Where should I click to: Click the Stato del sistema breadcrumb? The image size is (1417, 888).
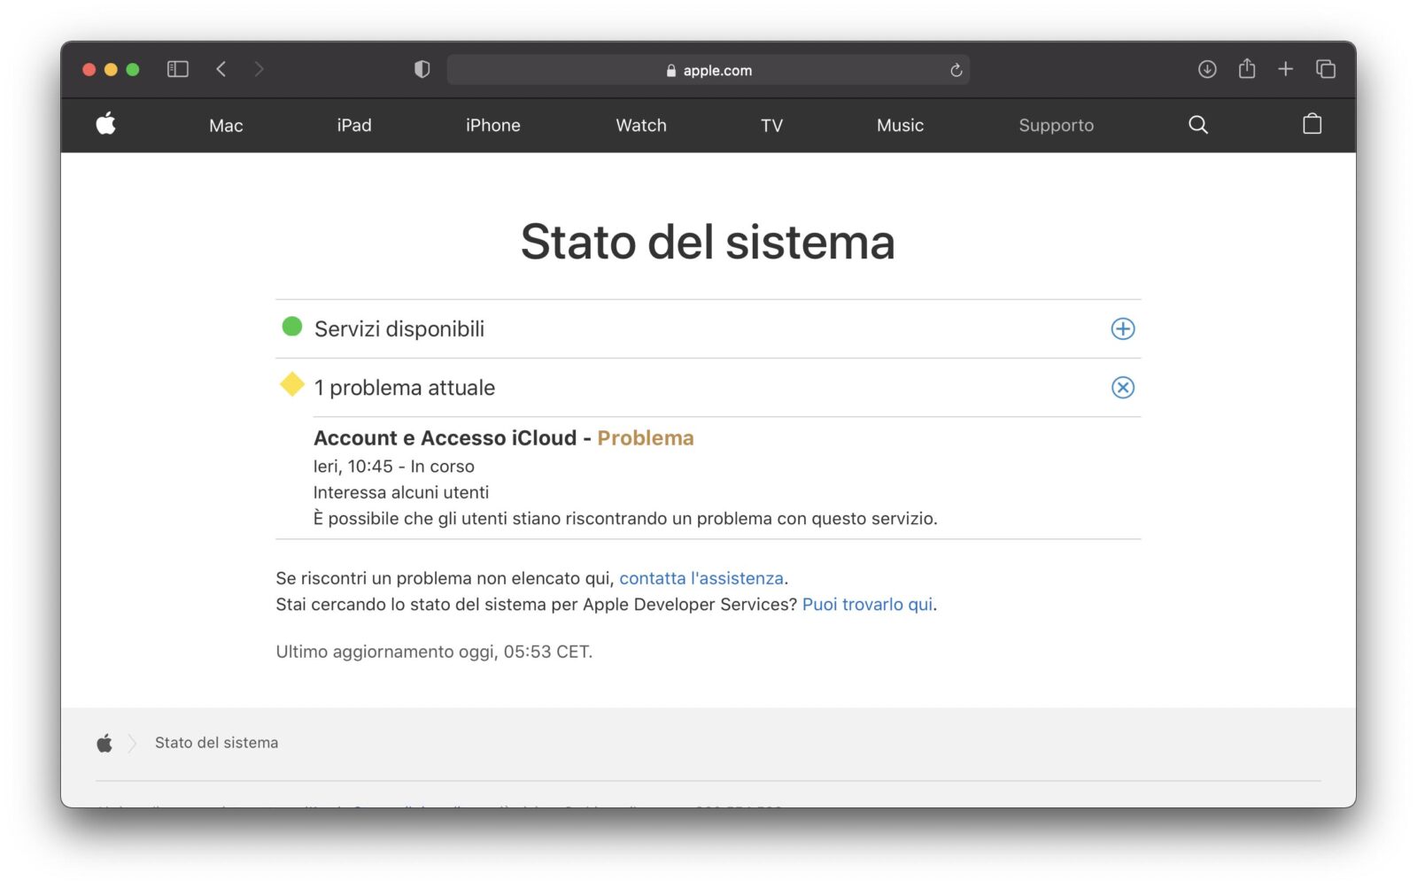point(217,743)
